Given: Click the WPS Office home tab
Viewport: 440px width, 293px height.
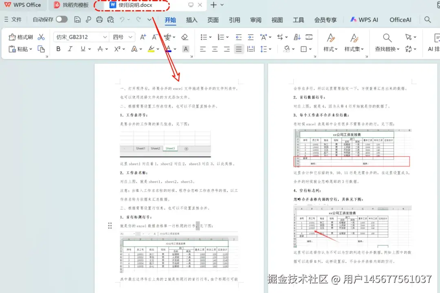Looking at the screenshot, I should click(x=23, y=5).
